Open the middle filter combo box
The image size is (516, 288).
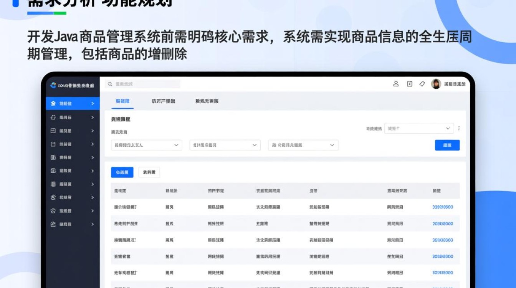coord(224,145)
